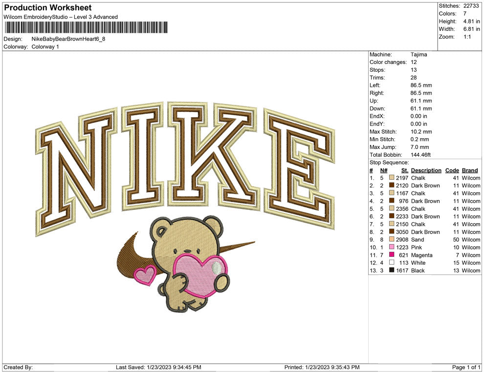Click the Magenta color swatch in stop 11

[392, 254]
